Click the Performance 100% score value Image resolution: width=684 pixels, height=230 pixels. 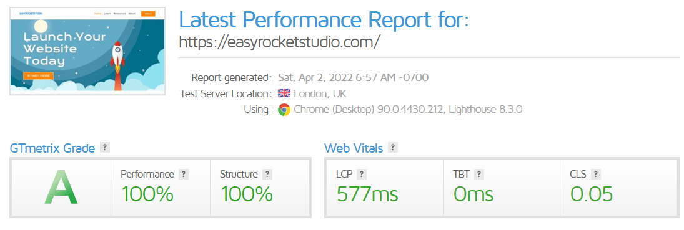click(147, 194)
